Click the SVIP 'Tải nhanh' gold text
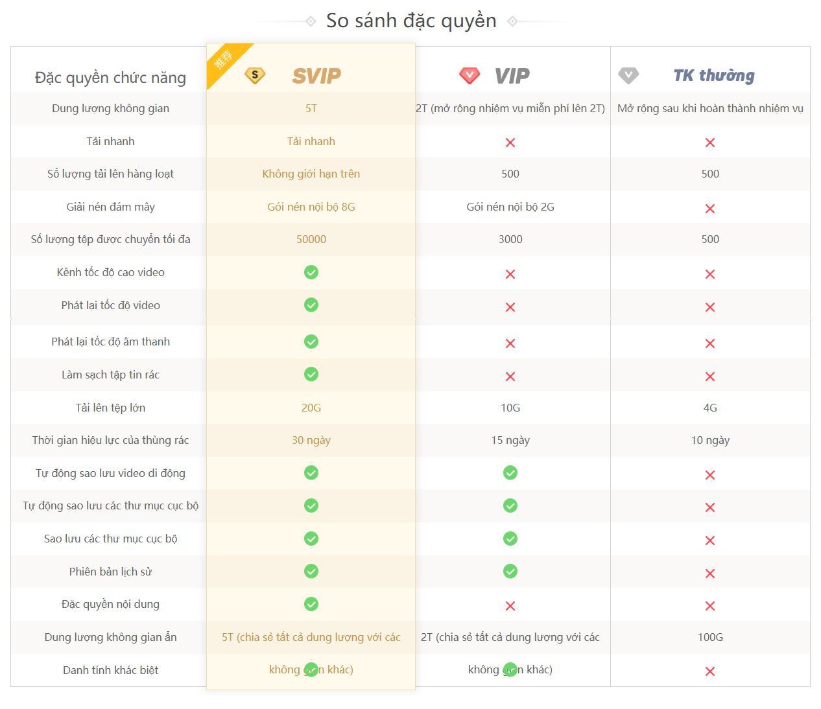 pos(311,141)
